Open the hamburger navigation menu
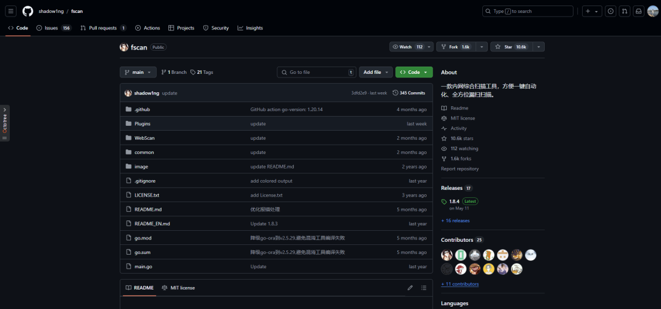661x309 pixels. click(11, 12)
